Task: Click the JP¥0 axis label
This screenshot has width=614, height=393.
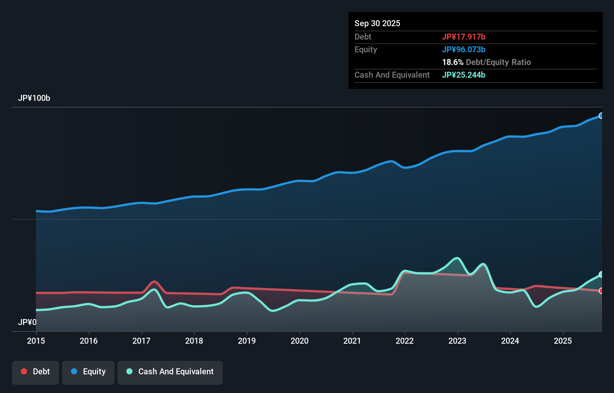Action: click(x=27, y=322)
